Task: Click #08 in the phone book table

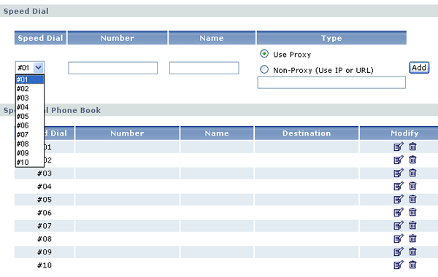Action: pos(45,239)
